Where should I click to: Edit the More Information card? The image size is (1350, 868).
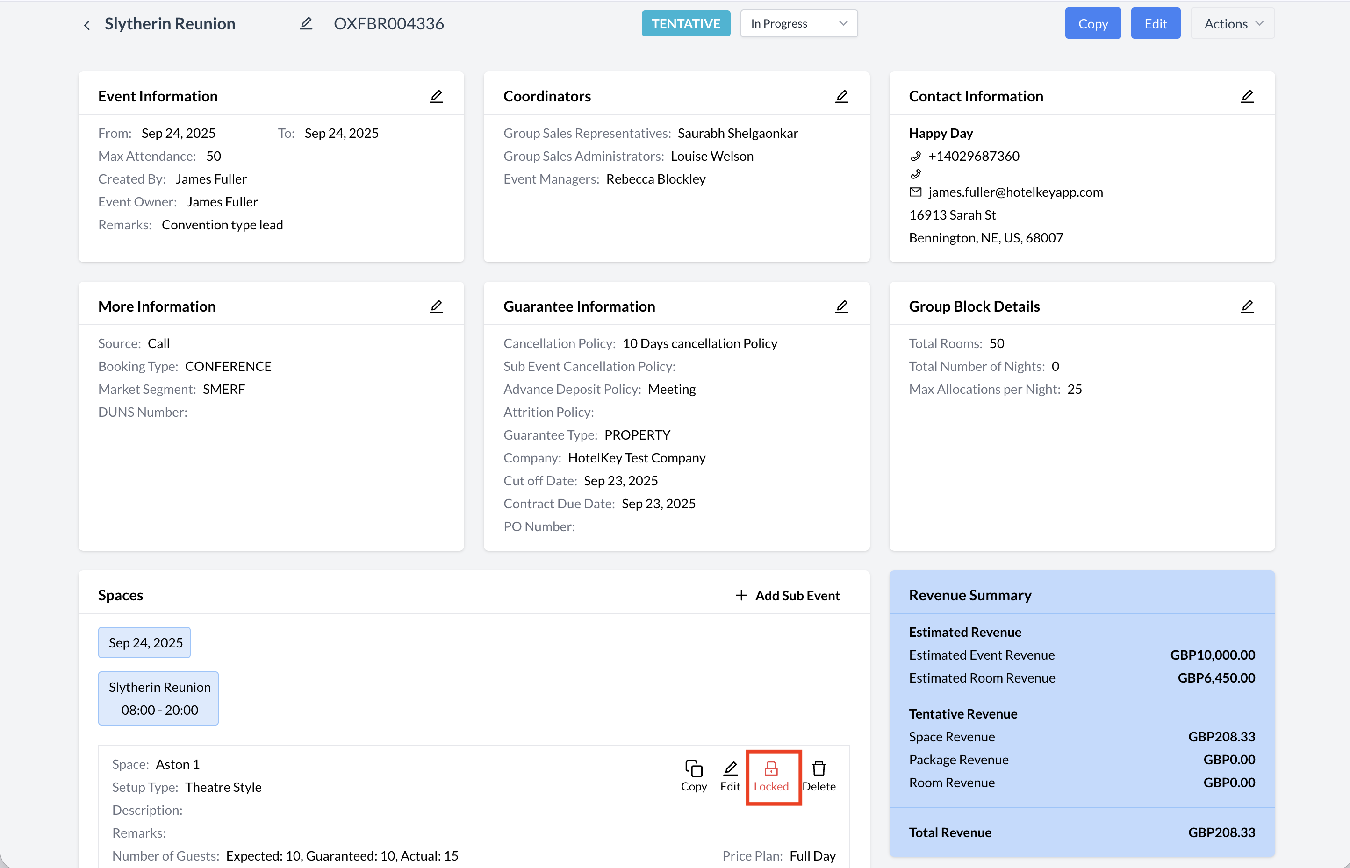(436, 306)
